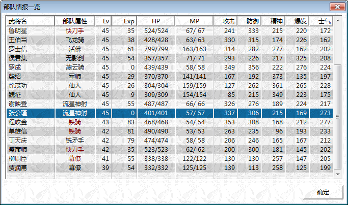Viewport: 348px width, 205px height.
Task: Sort by the 防御 column header
Action: coord(249,21)
